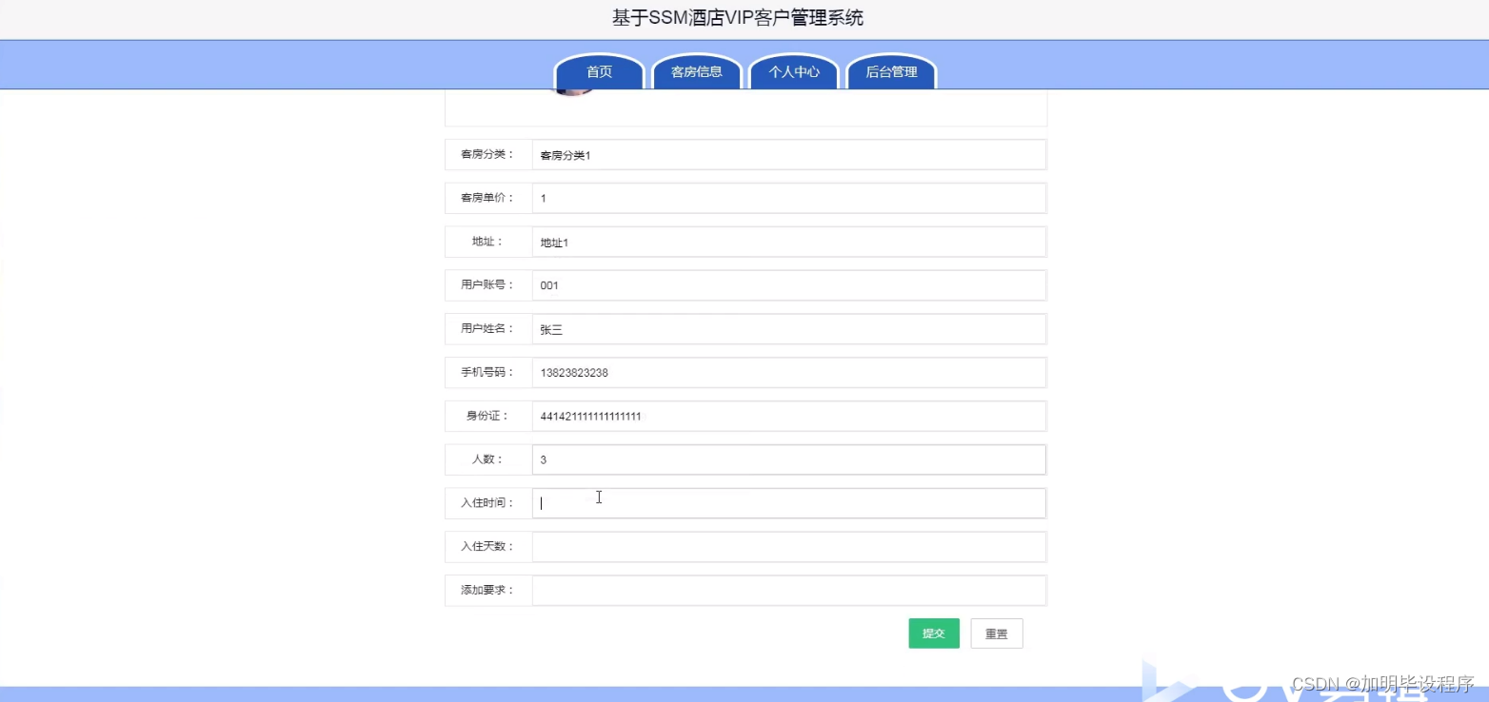Viewport: 1489px width, 702px height.
Task: Go to the 个人中心 tab
Action: click(793, 71)
